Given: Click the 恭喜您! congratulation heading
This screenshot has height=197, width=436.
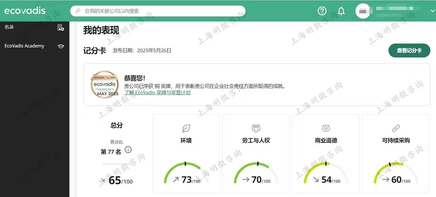Looking at the screenshot, I should pyautogui.click(x=135, y=78).
